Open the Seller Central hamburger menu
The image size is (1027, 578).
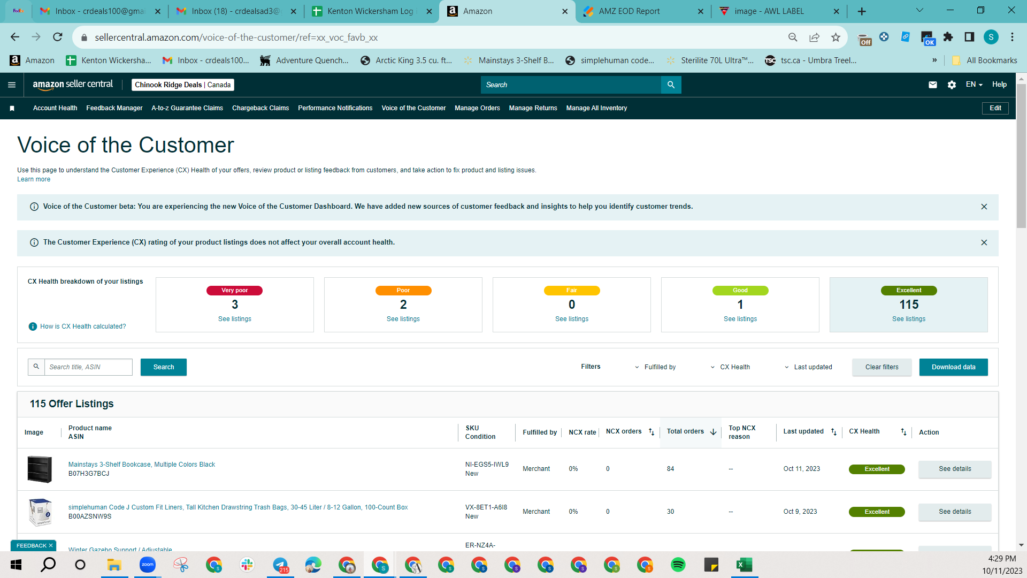(x=12, y=85)
